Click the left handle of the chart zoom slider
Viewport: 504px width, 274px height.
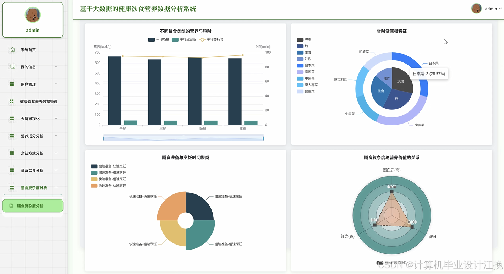click(104, 138)
